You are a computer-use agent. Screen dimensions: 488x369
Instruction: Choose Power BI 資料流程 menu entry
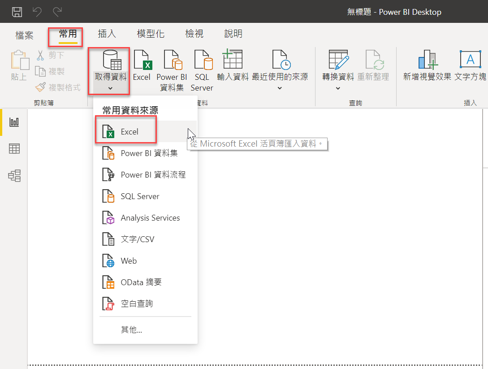coord(145,175)
